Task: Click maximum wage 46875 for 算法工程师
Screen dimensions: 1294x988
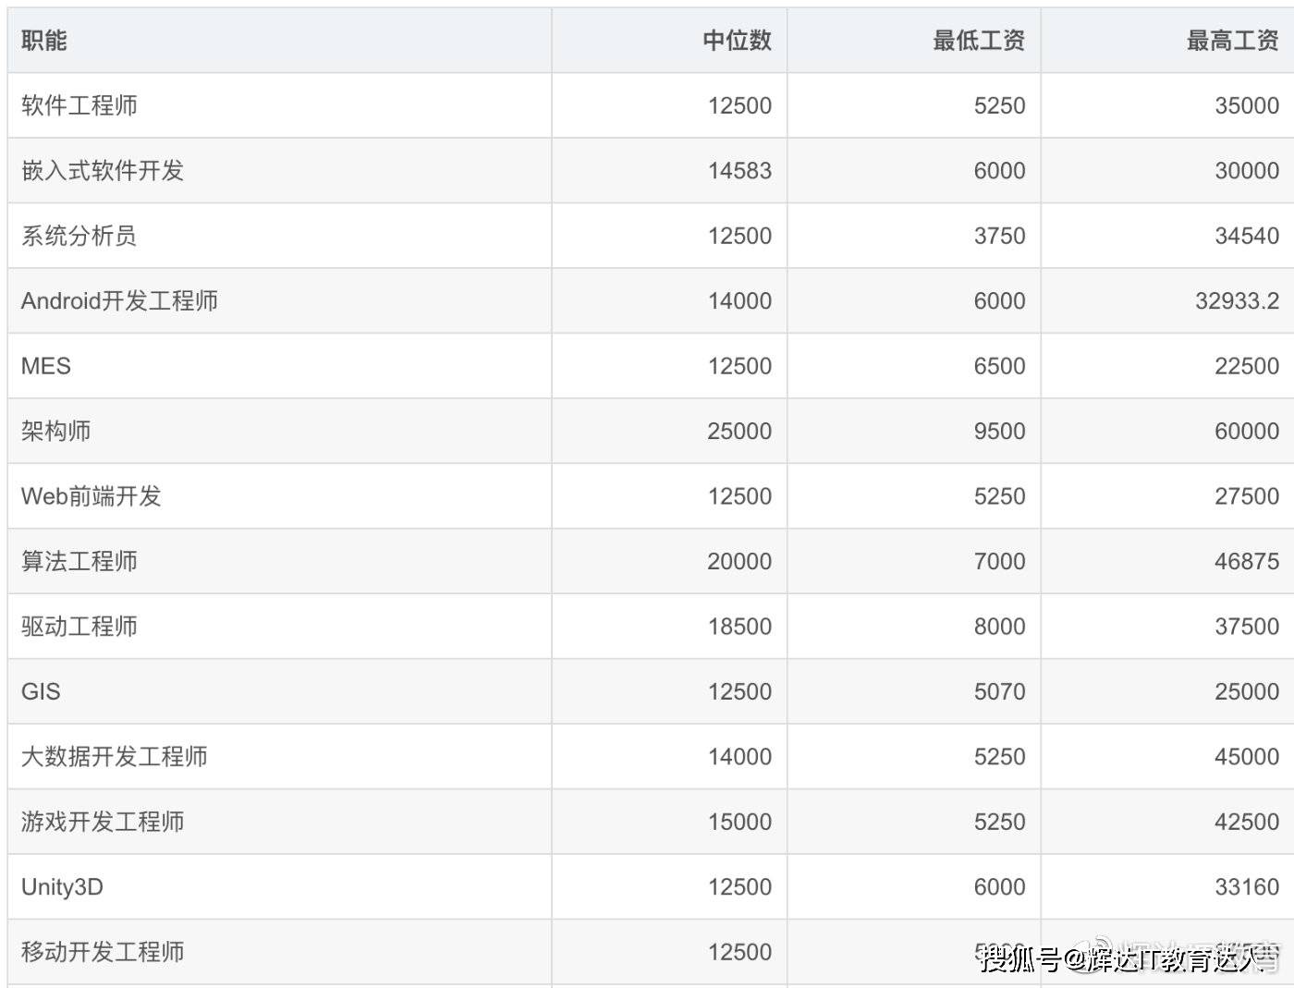Action: (1247, 561)
